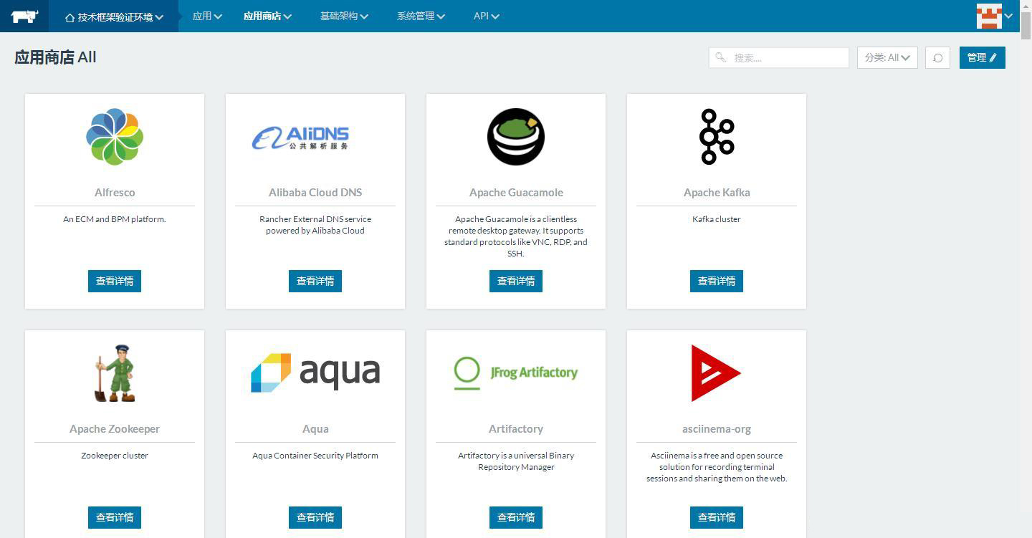Screen dimensions: 1032x538
Task: Click the Alfresco flower logo
Action: pyautogui.click(x=115, y=137)
